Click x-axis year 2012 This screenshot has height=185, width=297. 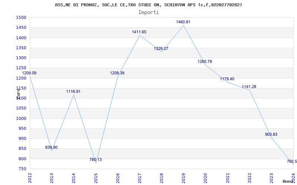click(x=30, y=178)
